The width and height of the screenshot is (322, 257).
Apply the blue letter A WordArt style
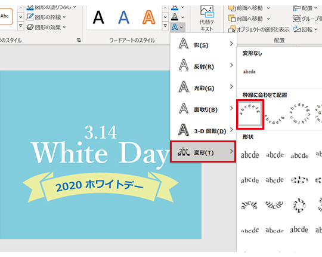pyautogui.click(x=123, y=17)
